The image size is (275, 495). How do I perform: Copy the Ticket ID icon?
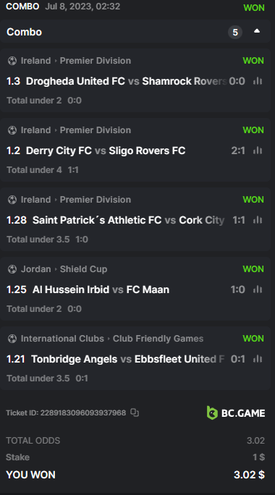click(135, 412)
